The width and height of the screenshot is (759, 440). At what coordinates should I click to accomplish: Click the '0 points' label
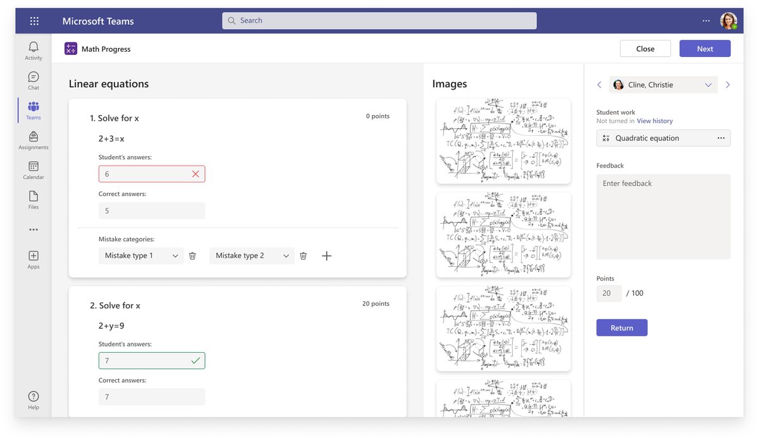click(378, 116)
